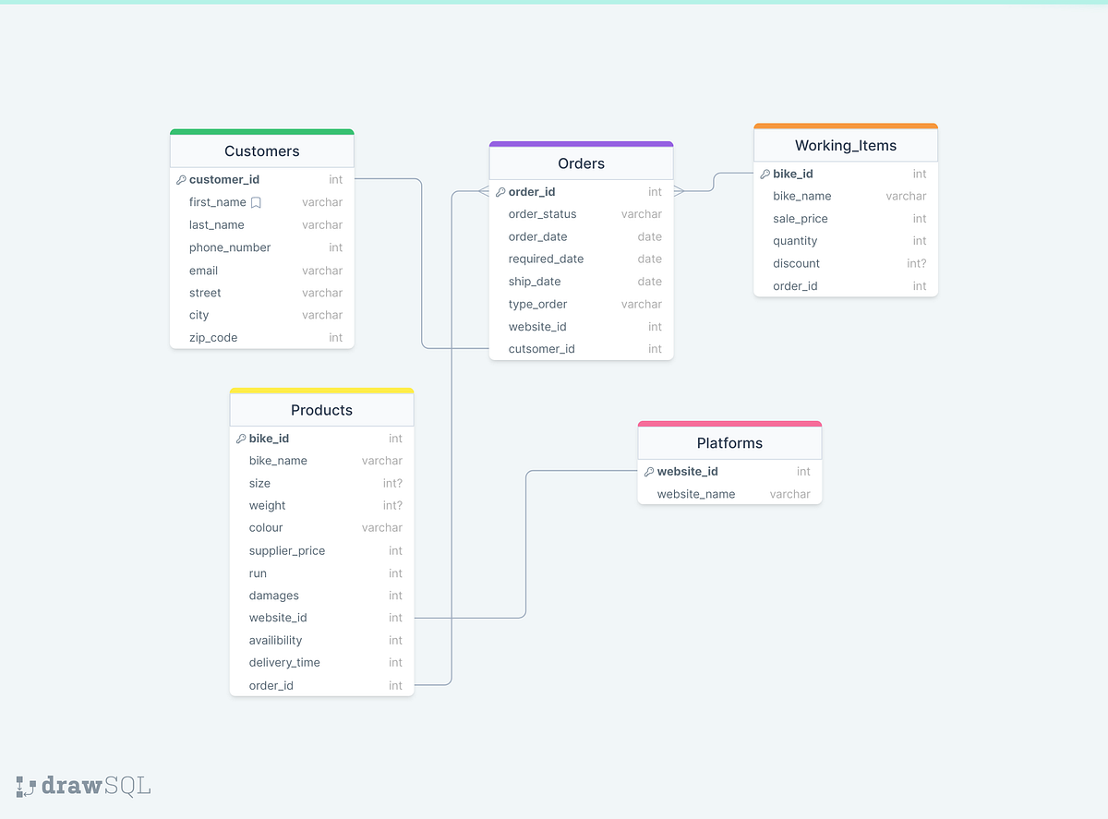Select the supplier_price row in Products
Viewport: 1108px width, 819px height.
[321, 550]
